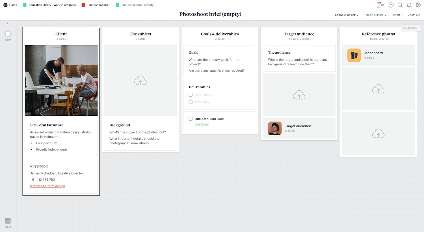
Task: Click the Moodboard board name label
Action: click(x=373, y=53)
